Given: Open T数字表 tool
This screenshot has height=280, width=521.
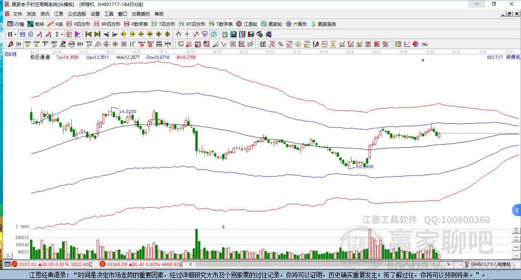Looking at the screenshot, I should click(221, 24).
